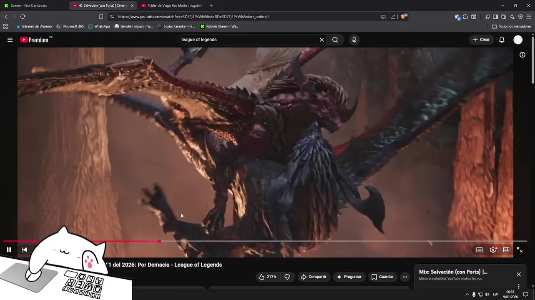This screenshot has width=535, height=300.
Task: Enter fullscreen mode on the video
Action: click(x=520, y=250)
